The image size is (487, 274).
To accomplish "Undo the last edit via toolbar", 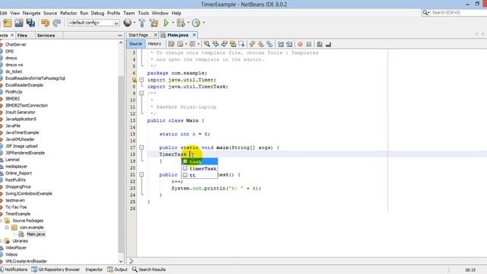I will (46, 23).
